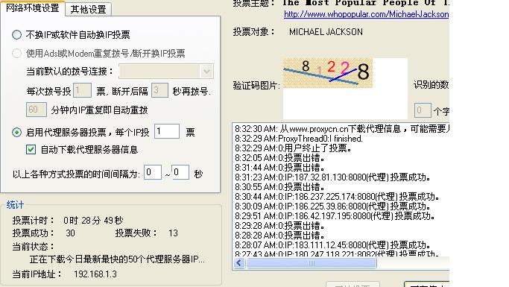This screenshot has width=509, height=287.
Task: Click the 正在下载今日最新最快的50个代理服务器IP status text
Action: pyautogui.click(x=117, y=259)
